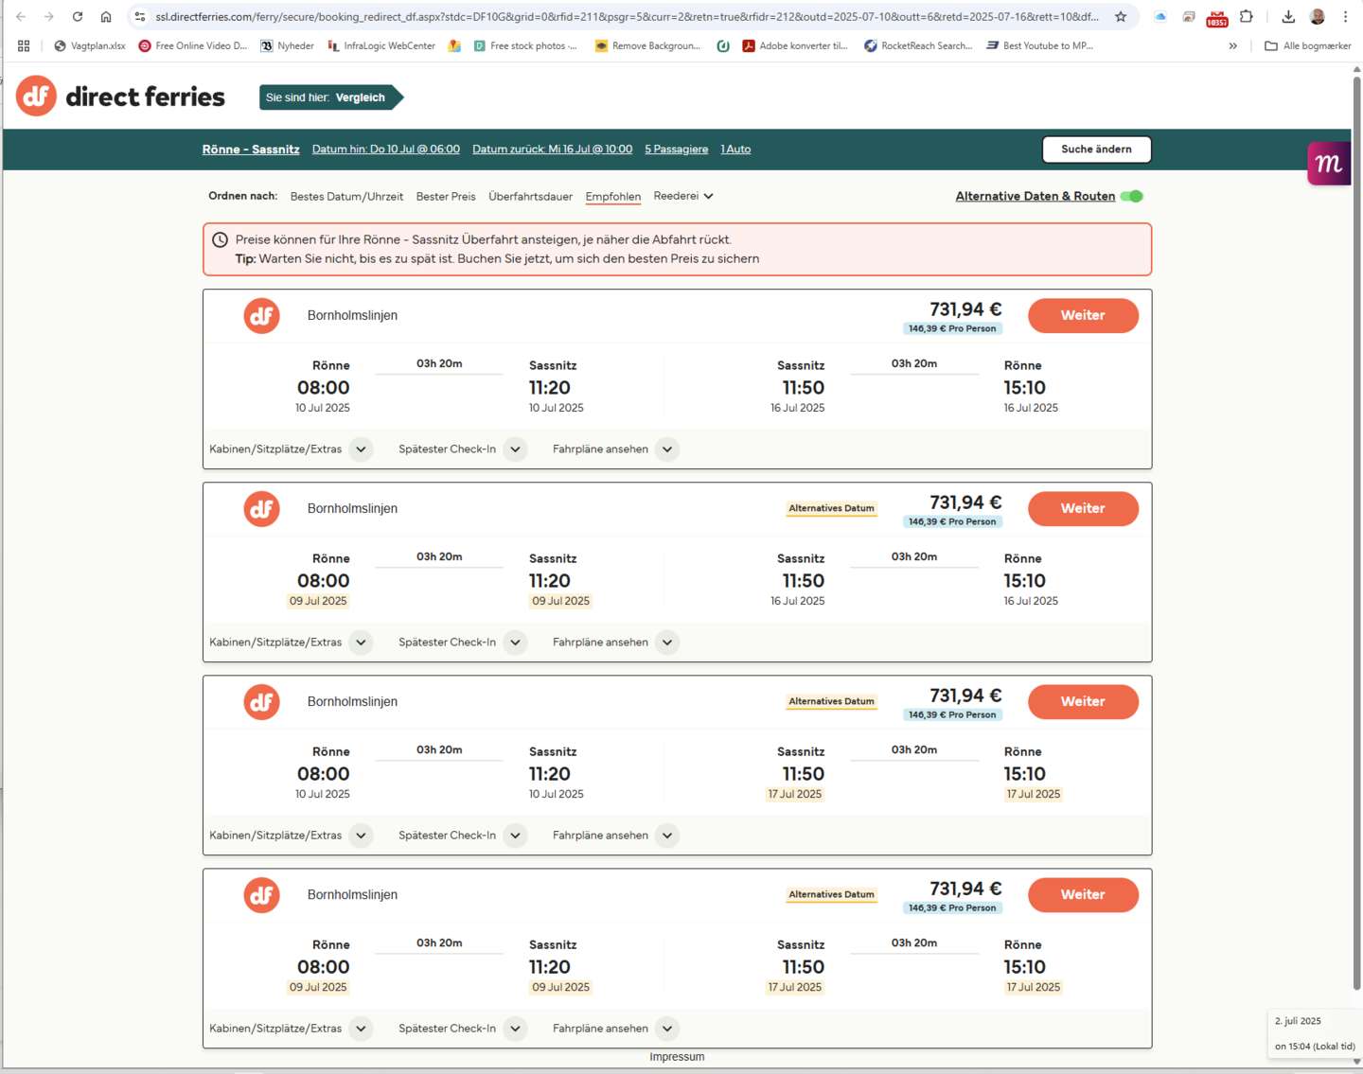Screen dimensions: 1363x1074
Task: Reload the page in the browser
Action: (x=78, y=17)
